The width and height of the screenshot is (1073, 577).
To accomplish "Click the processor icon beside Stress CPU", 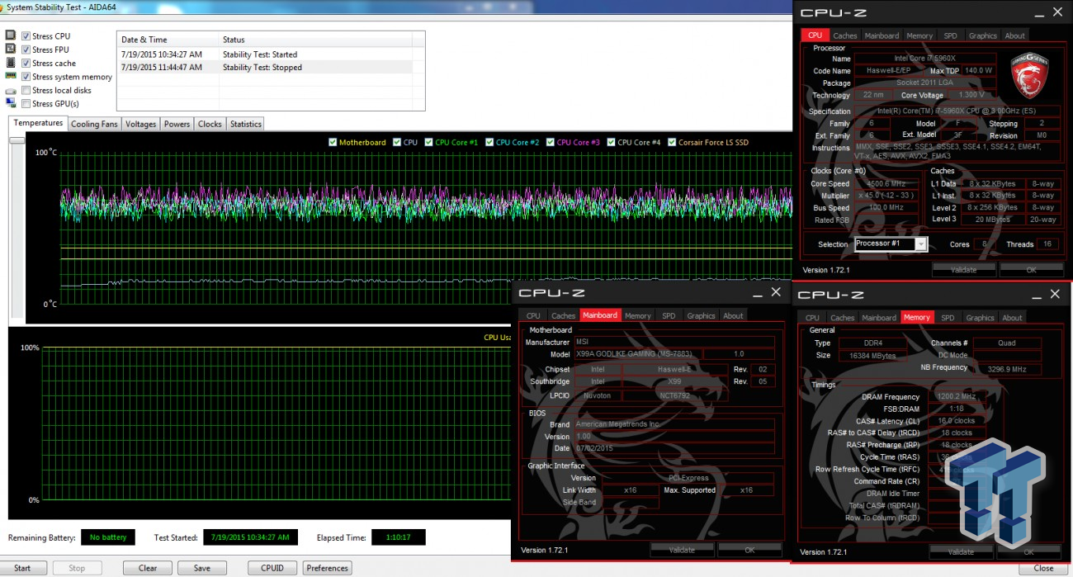I will [11, 36].
